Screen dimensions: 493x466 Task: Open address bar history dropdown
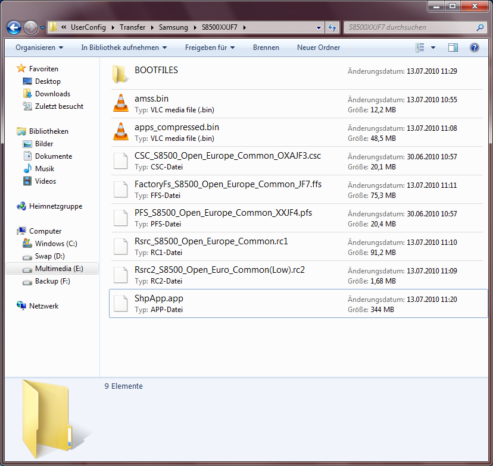coord(319,27)
